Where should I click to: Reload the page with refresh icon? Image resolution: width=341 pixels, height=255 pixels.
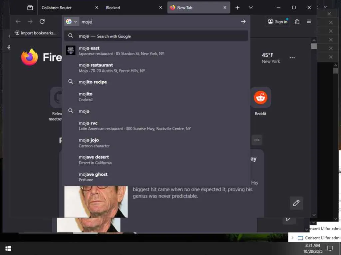click(x=42, y=22)
